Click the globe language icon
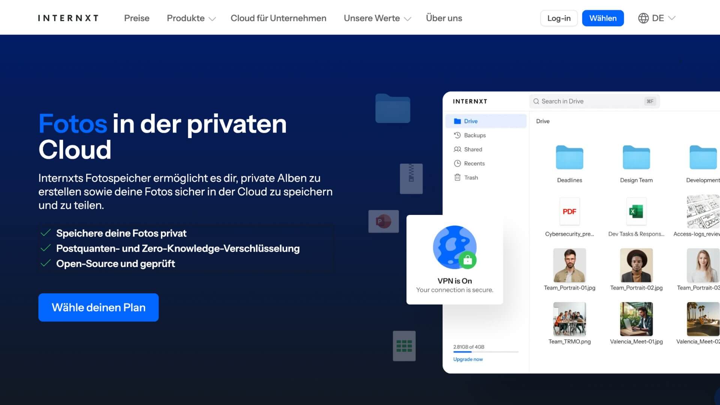This screenshot has height=405, width=720. click(643, 18)
